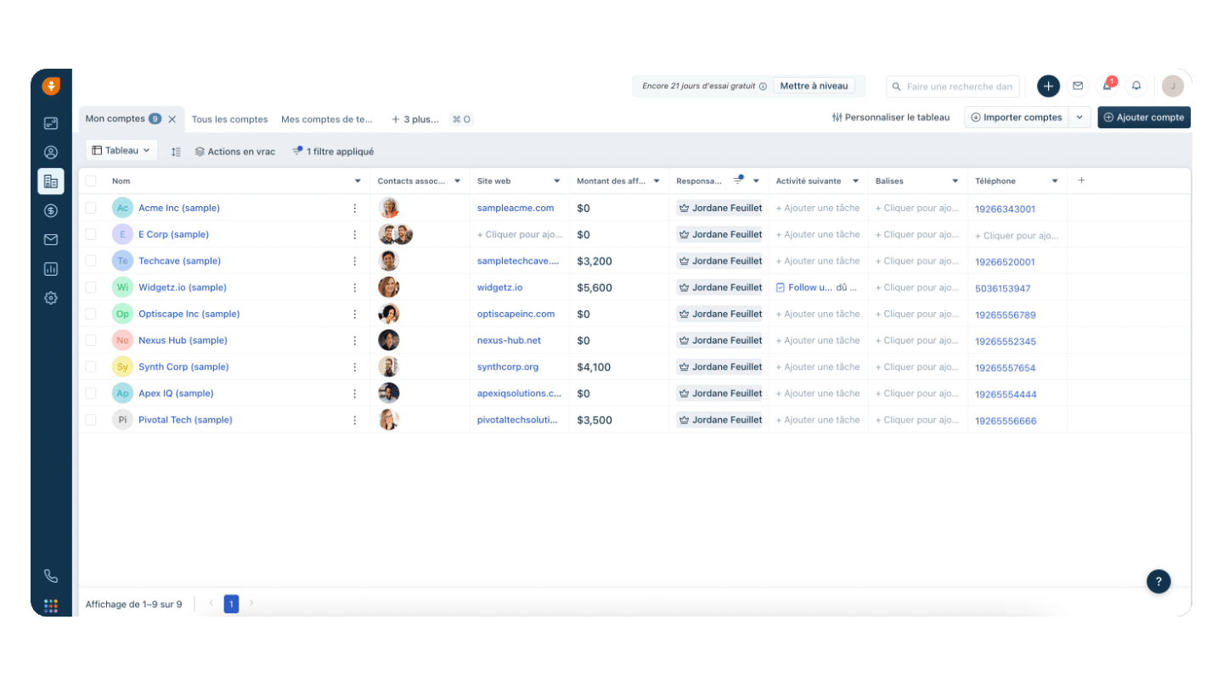Open Personnaliser le tableau

[x=891, y=117]
